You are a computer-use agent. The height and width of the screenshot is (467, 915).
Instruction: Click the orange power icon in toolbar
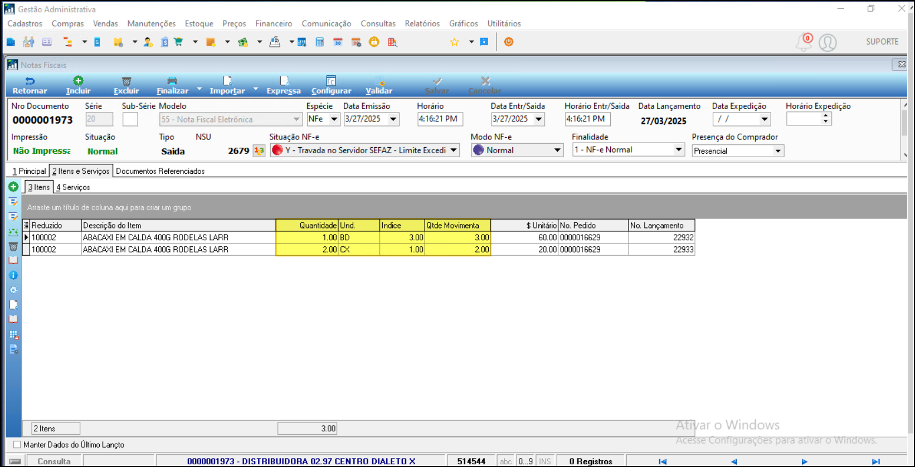tap(509, 42)
